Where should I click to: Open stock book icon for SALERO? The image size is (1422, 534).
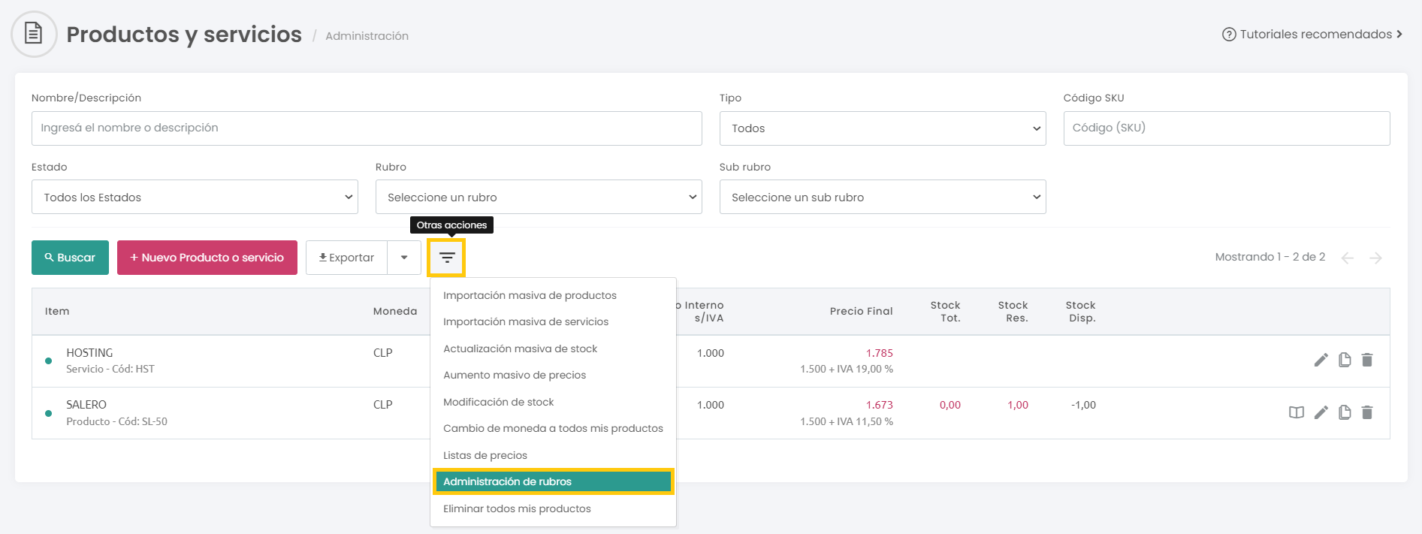pos(1296,412)
